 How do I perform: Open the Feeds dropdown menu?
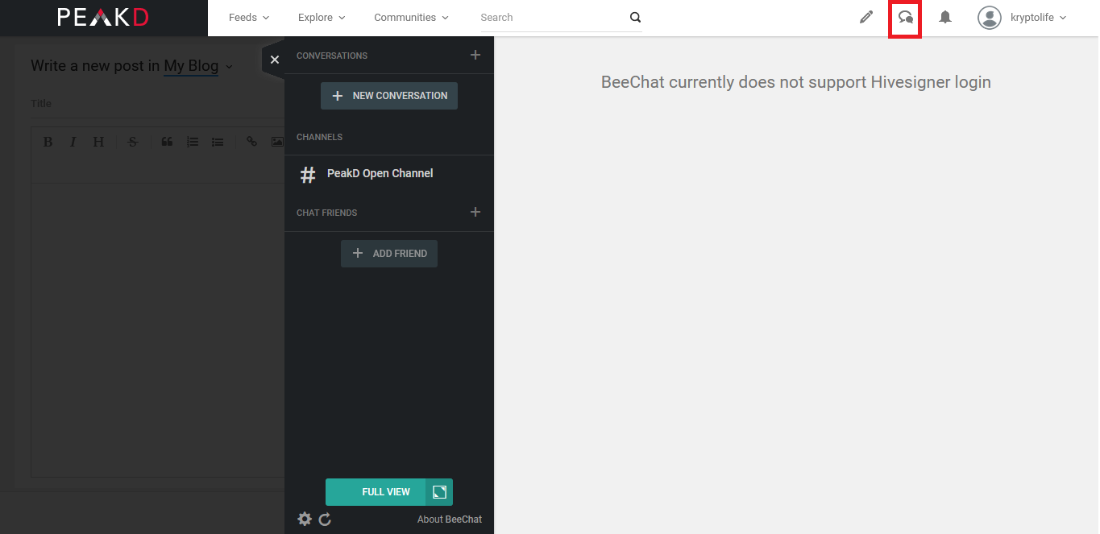point(249,17)
